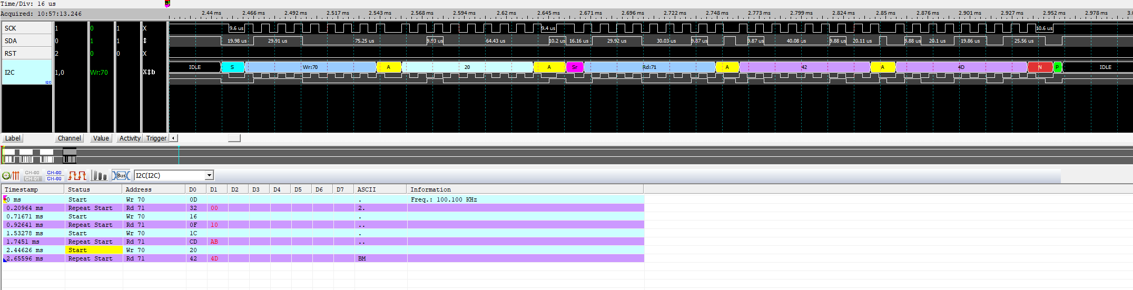Select the Timestamp column header in packet list
The height and width of the screenshot is (290, 1133).
coord(33,189)
